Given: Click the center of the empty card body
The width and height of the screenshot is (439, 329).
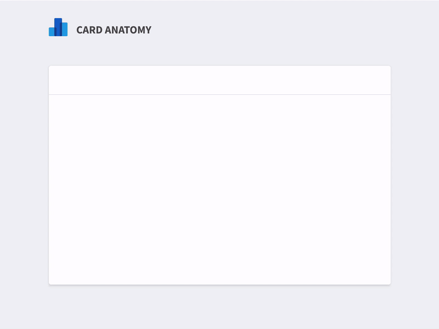Looking at the screenshot, I should click(219, 190).
